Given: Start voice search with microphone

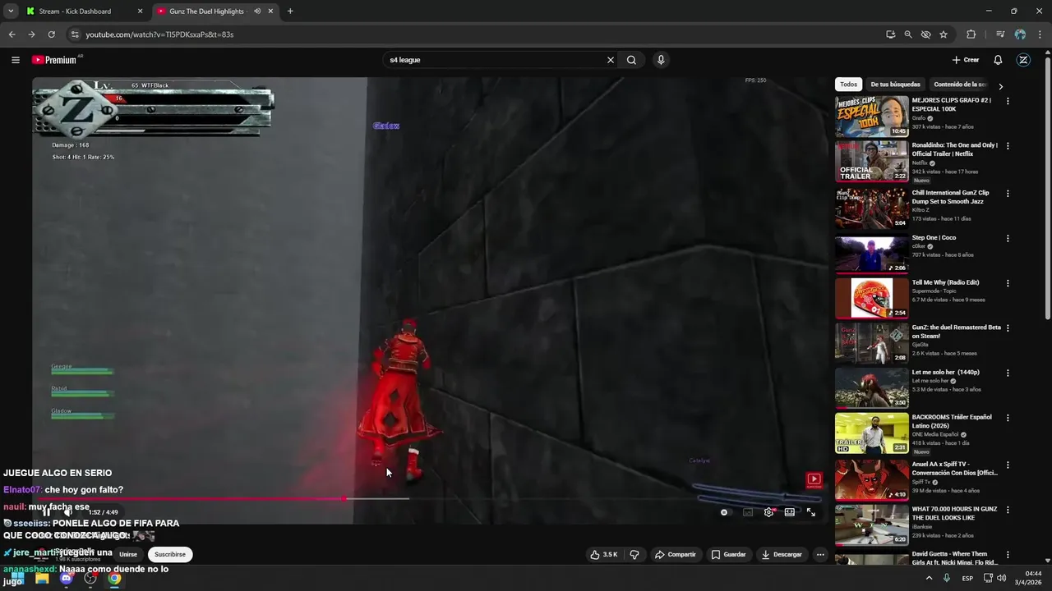Looking at the screenshot, I should [x=661, y=60].
